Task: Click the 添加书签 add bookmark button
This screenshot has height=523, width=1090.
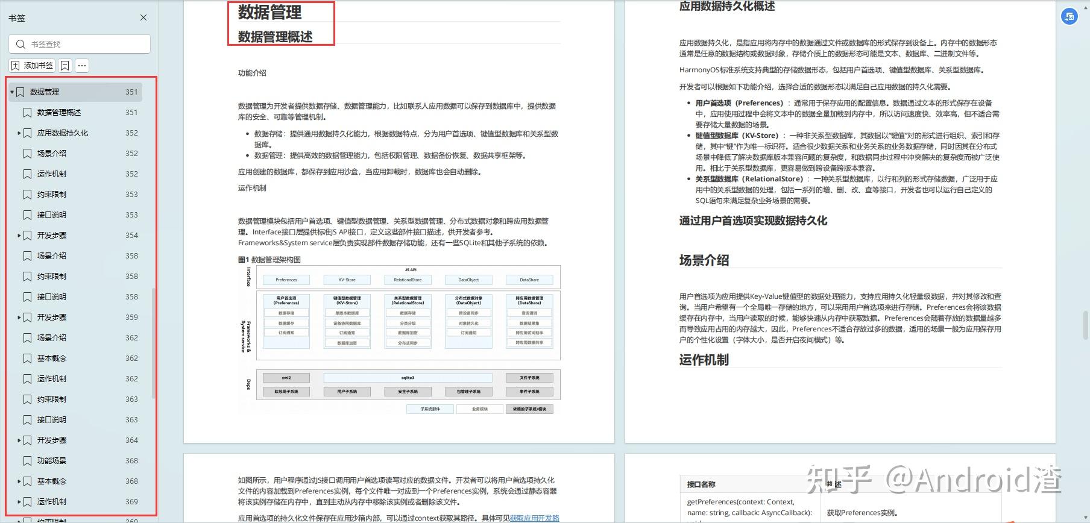Action: point(33,65)
